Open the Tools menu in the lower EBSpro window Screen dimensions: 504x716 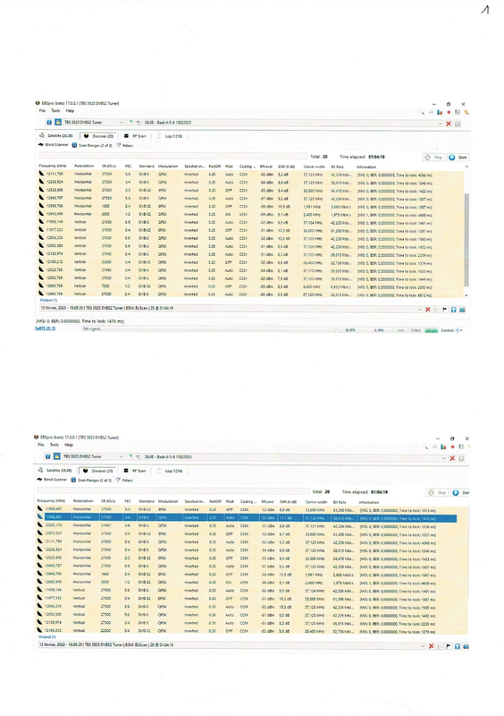pyautogui.click(x=55, y=445)
